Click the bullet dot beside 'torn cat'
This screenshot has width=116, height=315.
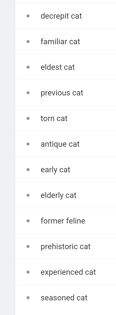pos(28,118)
